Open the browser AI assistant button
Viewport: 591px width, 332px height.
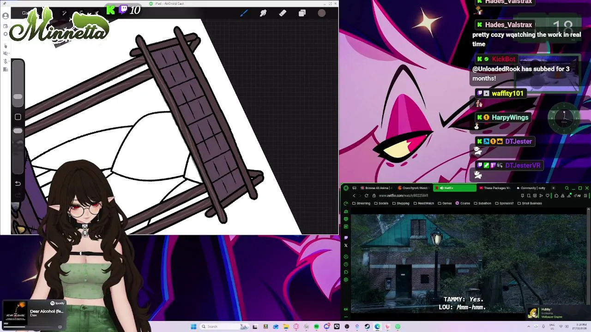pos(577,196)
